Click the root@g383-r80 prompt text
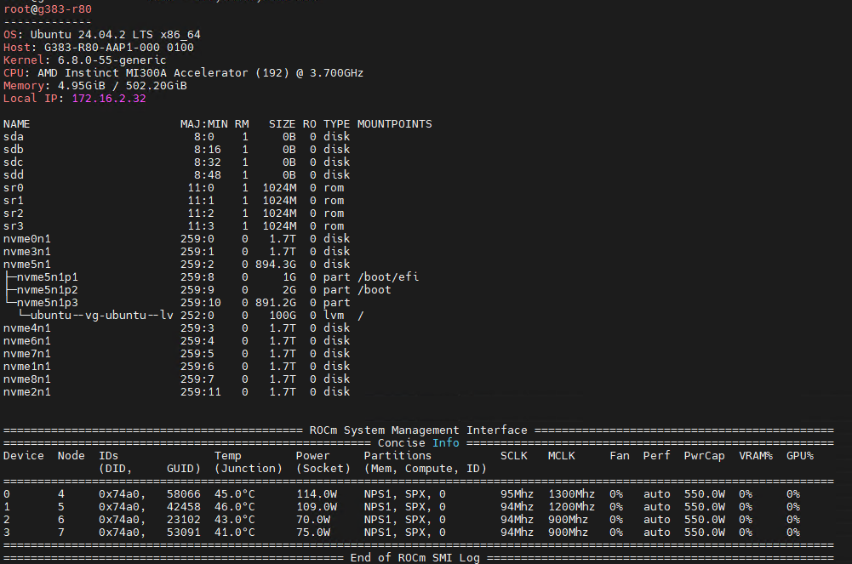This screenshot has width=852, height=564. [x=48, y=9]
